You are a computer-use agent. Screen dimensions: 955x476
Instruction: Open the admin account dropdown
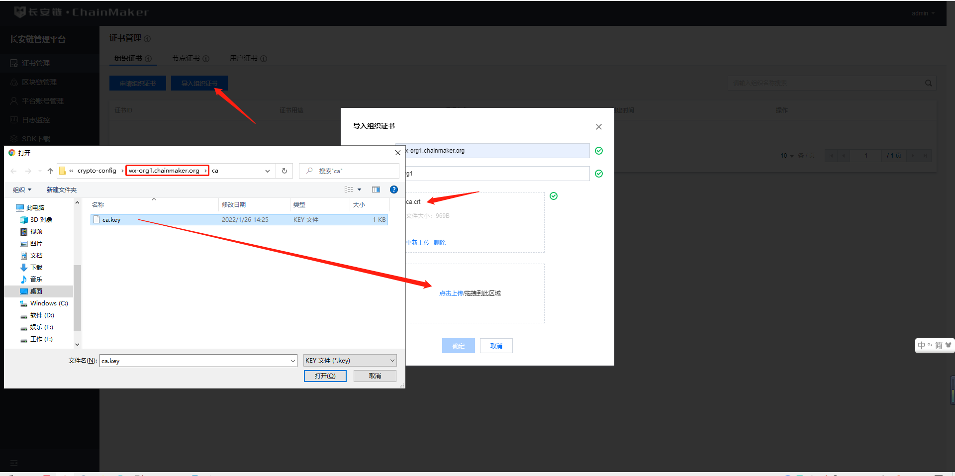tap(923, 13)
